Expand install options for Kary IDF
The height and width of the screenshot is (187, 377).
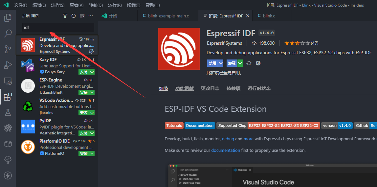92,72
